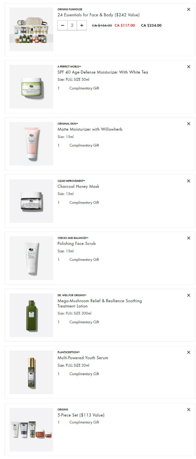
Task: Remove the 24 Essentials set from cart
Action: [x=188, y=9]
